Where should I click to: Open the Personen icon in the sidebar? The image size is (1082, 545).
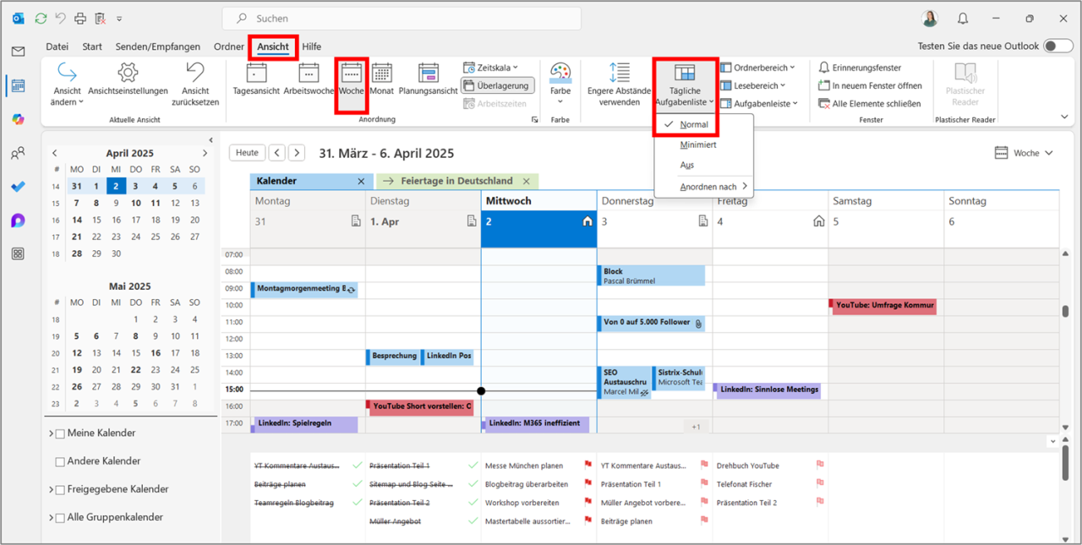click(x=18, y=152)
